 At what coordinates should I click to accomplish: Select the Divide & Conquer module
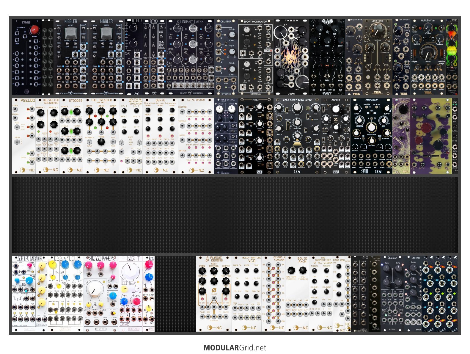click(x=273, y=294)
